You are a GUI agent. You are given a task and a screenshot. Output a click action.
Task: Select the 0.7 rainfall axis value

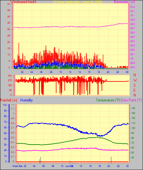tap(12, 128)
